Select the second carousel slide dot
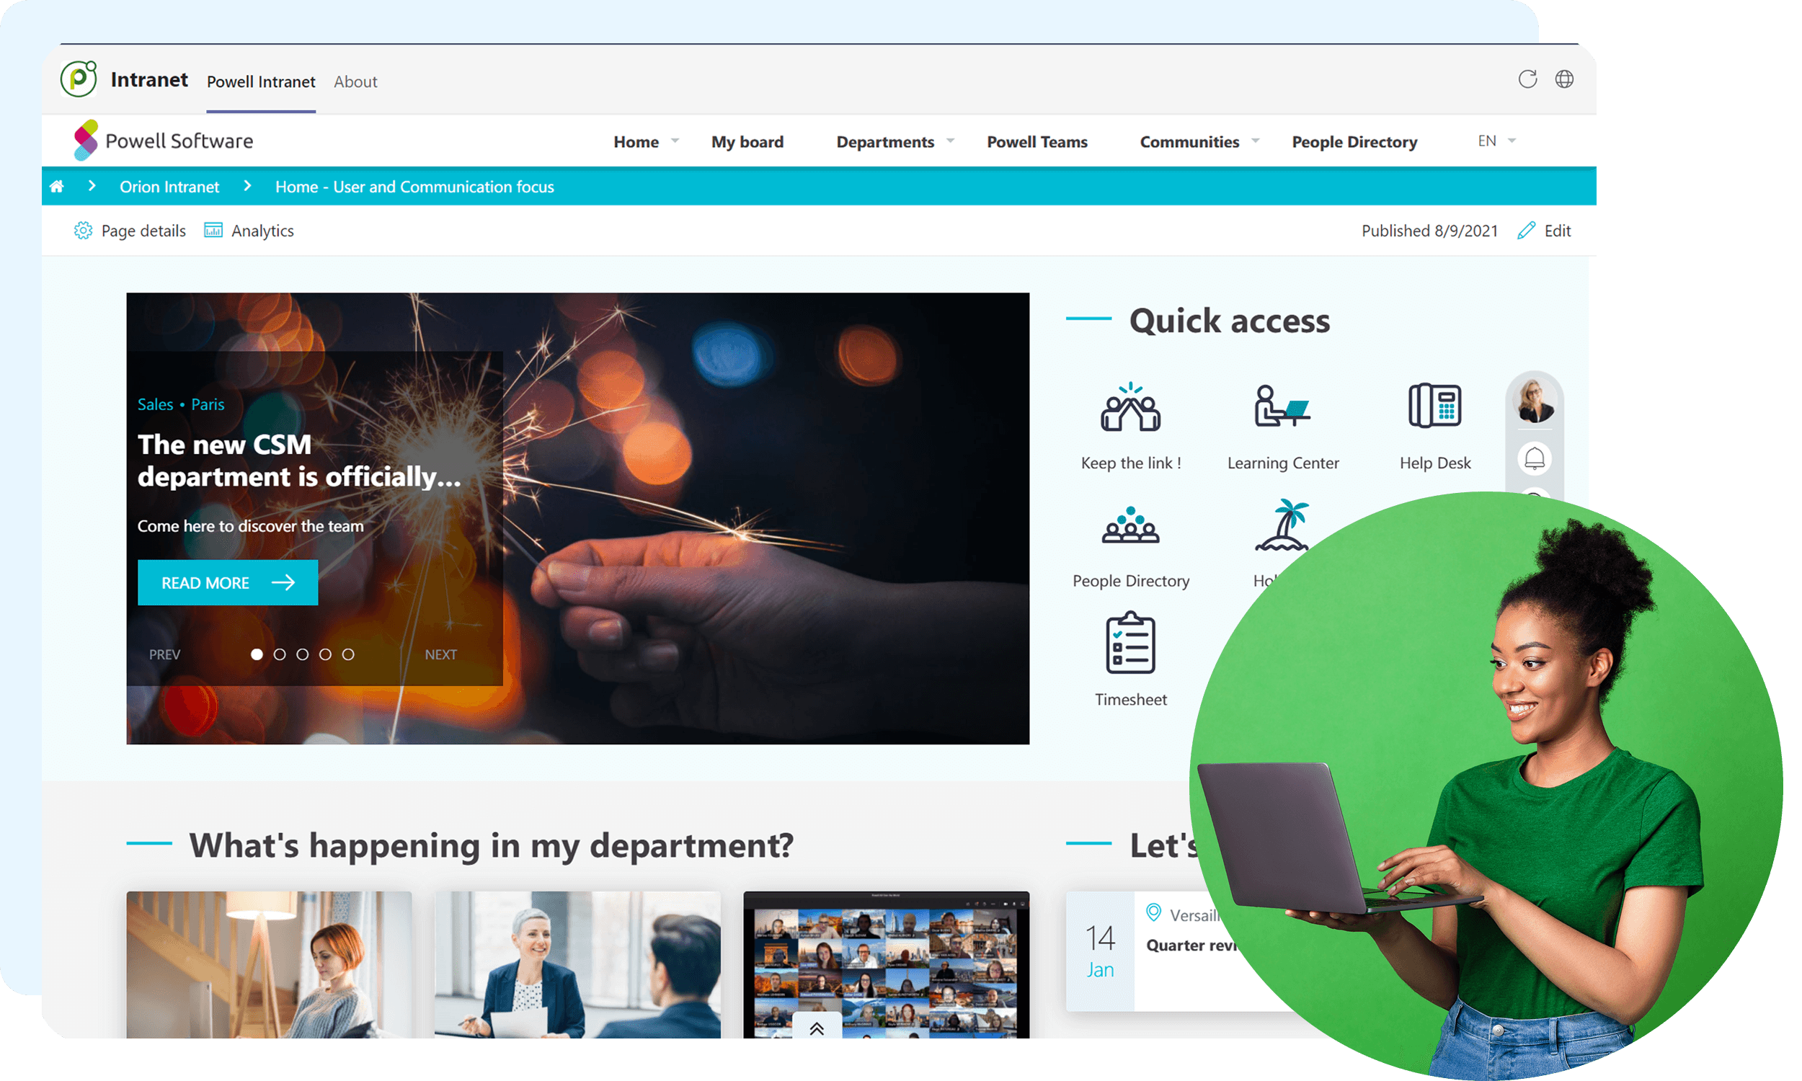1802x1081 pixels. pos(280,654)
